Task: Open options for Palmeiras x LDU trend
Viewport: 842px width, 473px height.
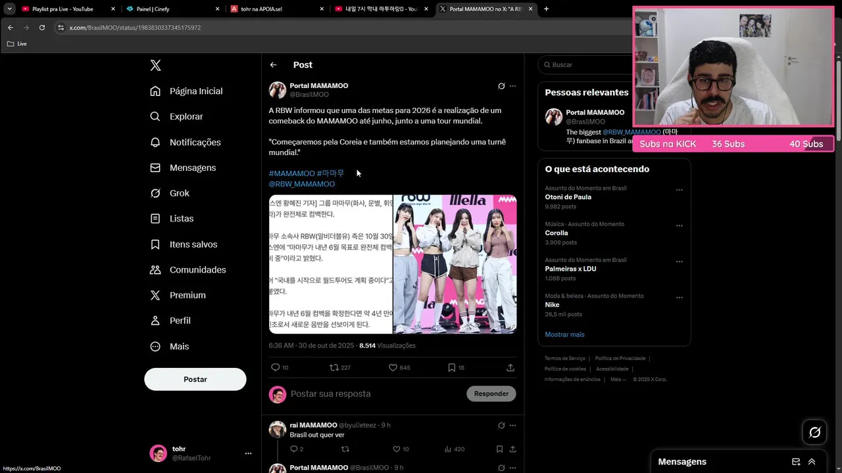Action: [680, 261]
